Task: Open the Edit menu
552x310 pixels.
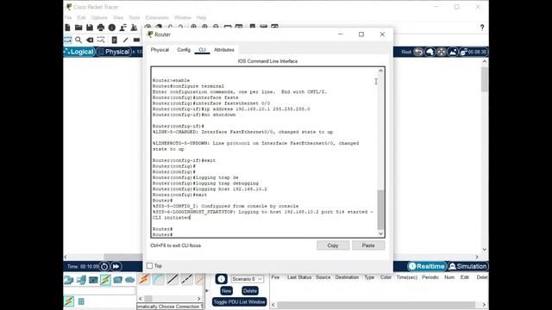Action: [x=81, y=17]
